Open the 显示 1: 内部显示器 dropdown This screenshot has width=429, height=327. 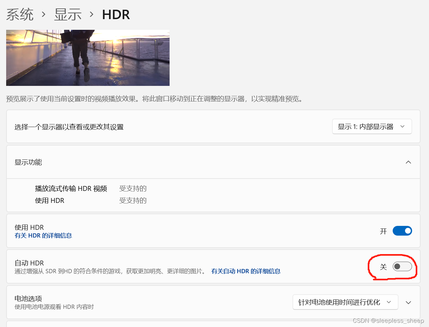(372, 126)
